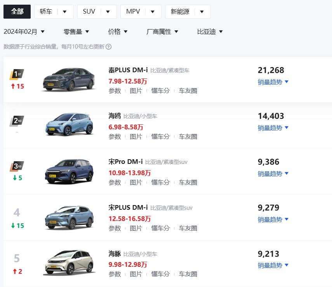Image resolution: width=332 pixels, height=287 pixels.
Task: Open the 海鸥 car thumbnail
Action: [70, 125]
